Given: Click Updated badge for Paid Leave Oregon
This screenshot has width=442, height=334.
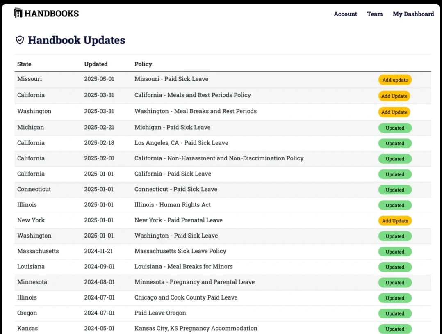Looking at the screenshot, I should coord(395,313).
